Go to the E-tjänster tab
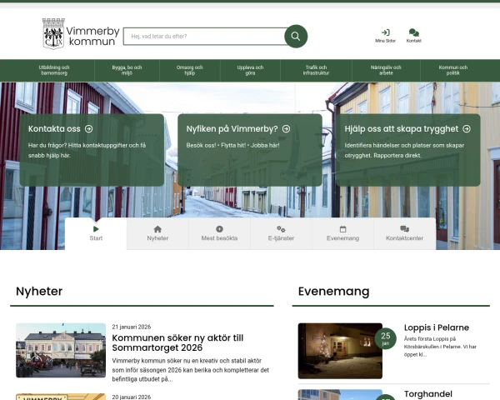The height and width of the screenshot is (400, 500). 281,233
